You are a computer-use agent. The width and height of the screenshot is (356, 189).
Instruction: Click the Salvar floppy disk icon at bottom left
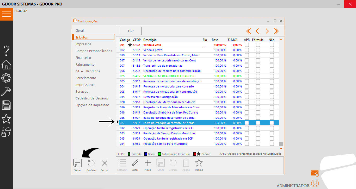tap(77, 163)
